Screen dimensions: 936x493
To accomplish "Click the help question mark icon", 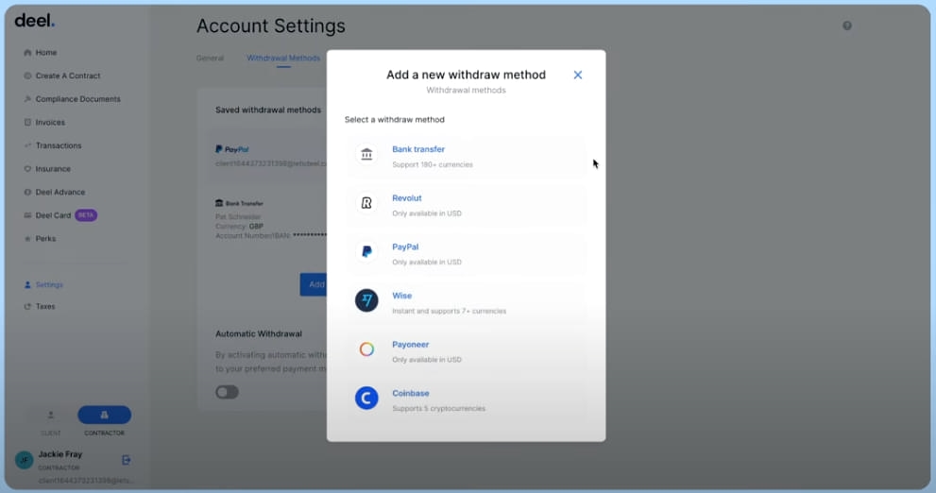I will coord(847,25).
